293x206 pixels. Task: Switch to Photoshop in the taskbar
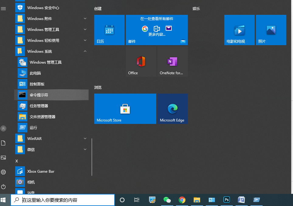coord(227,200)
